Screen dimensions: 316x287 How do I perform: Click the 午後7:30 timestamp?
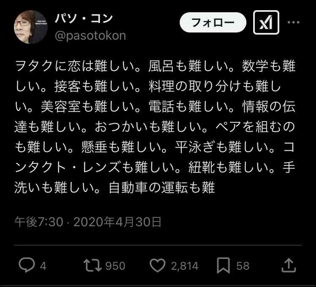pyautogui.click(x=39, y=222)
